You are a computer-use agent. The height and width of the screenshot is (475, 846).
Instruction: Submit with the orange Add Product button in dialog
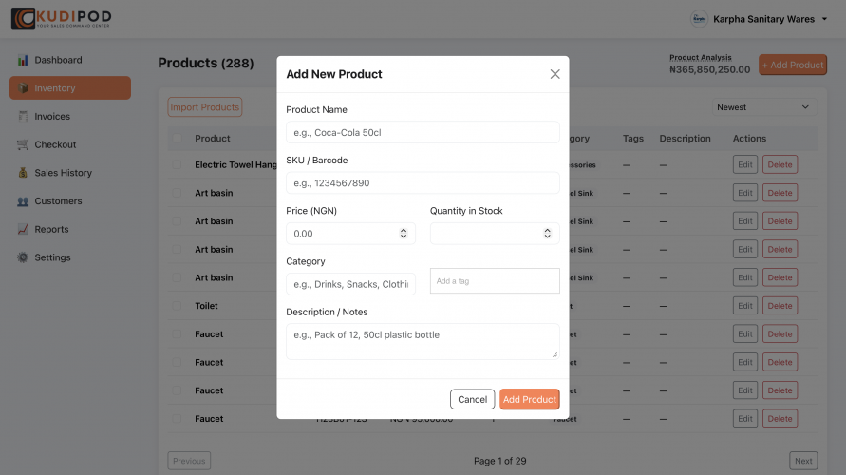(x=529, y=399)
